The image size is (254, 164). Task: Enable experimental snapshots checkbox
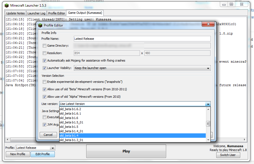(x=44, y=82)
